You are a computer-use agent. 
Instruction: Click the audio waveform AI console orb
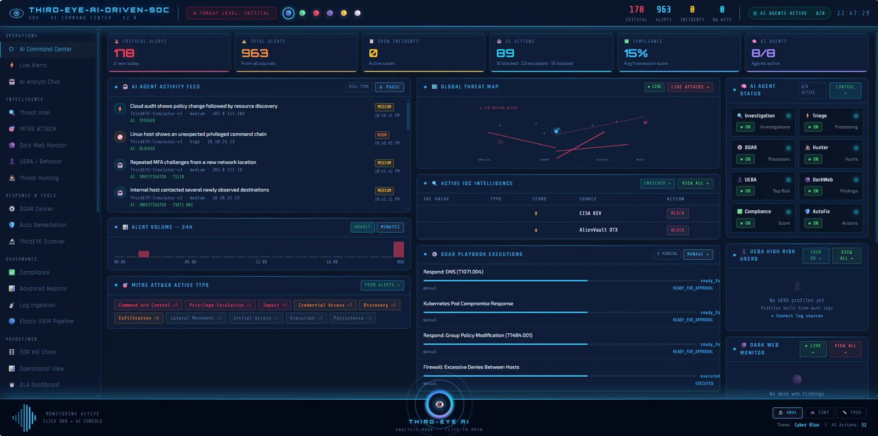pos(24,418)
